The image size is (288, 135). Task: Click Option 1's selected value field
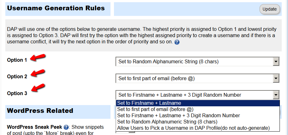194,62
